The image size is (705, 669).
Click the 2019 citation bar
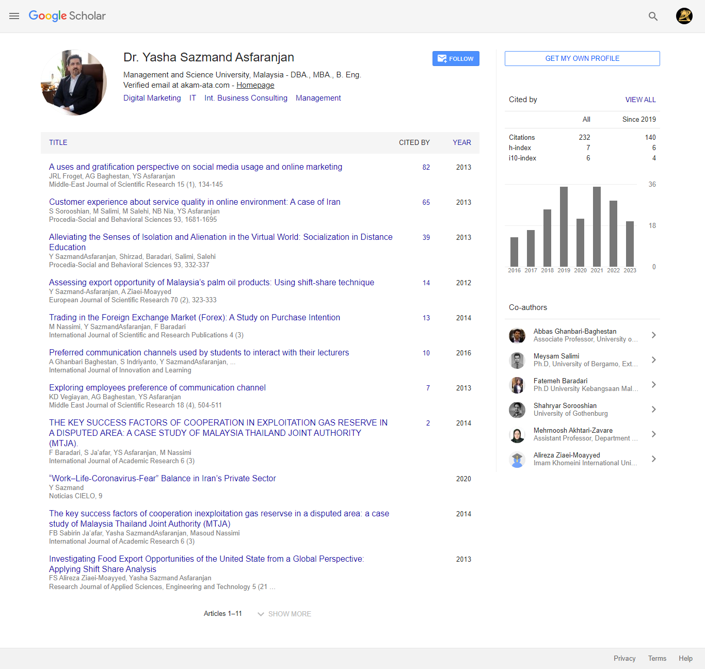(564, 226)
